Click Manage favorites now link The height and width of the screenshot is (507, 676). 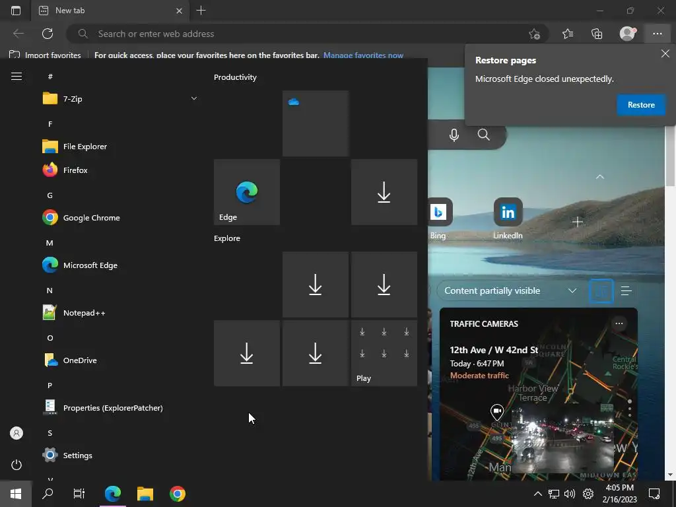point(364,55)
